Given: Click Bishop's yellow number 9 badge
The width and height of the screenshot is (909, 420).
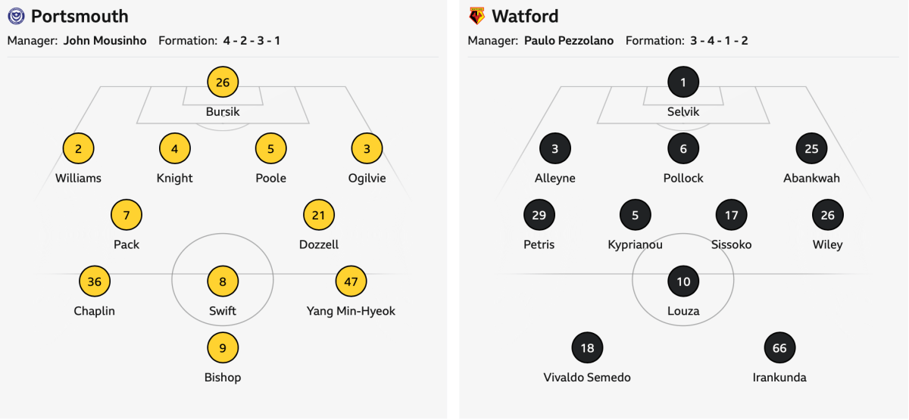Looking at the screenshot, I should coord(223,348).
